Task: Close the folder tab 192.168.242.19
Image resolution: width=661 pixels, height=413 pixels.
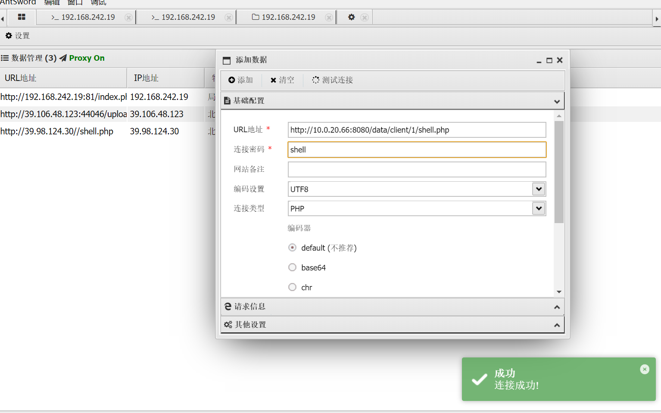Action: tap(329, 18)
